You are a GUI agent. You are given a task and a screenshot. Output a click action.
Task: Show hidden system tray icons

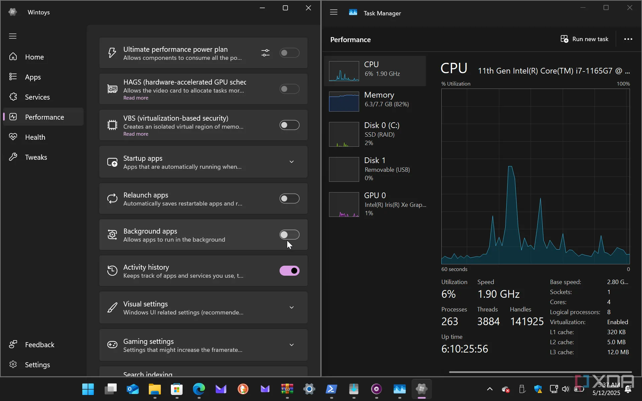pyautogui.click(x=490, y=389)
